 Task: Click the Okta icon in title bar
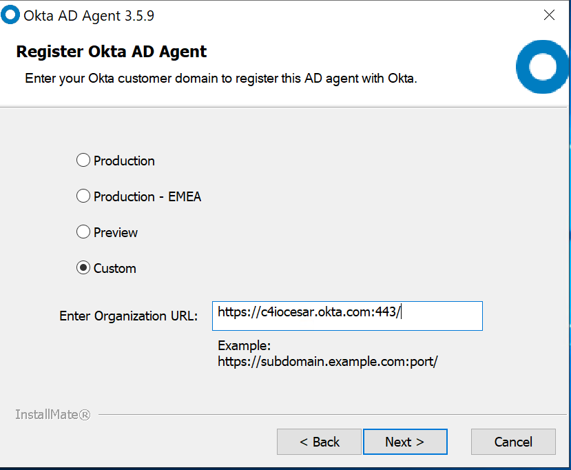10,15
